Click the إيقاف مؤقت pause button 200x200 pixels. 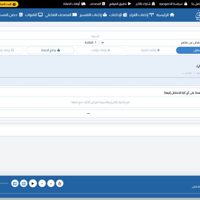click(x=100, y=50)
